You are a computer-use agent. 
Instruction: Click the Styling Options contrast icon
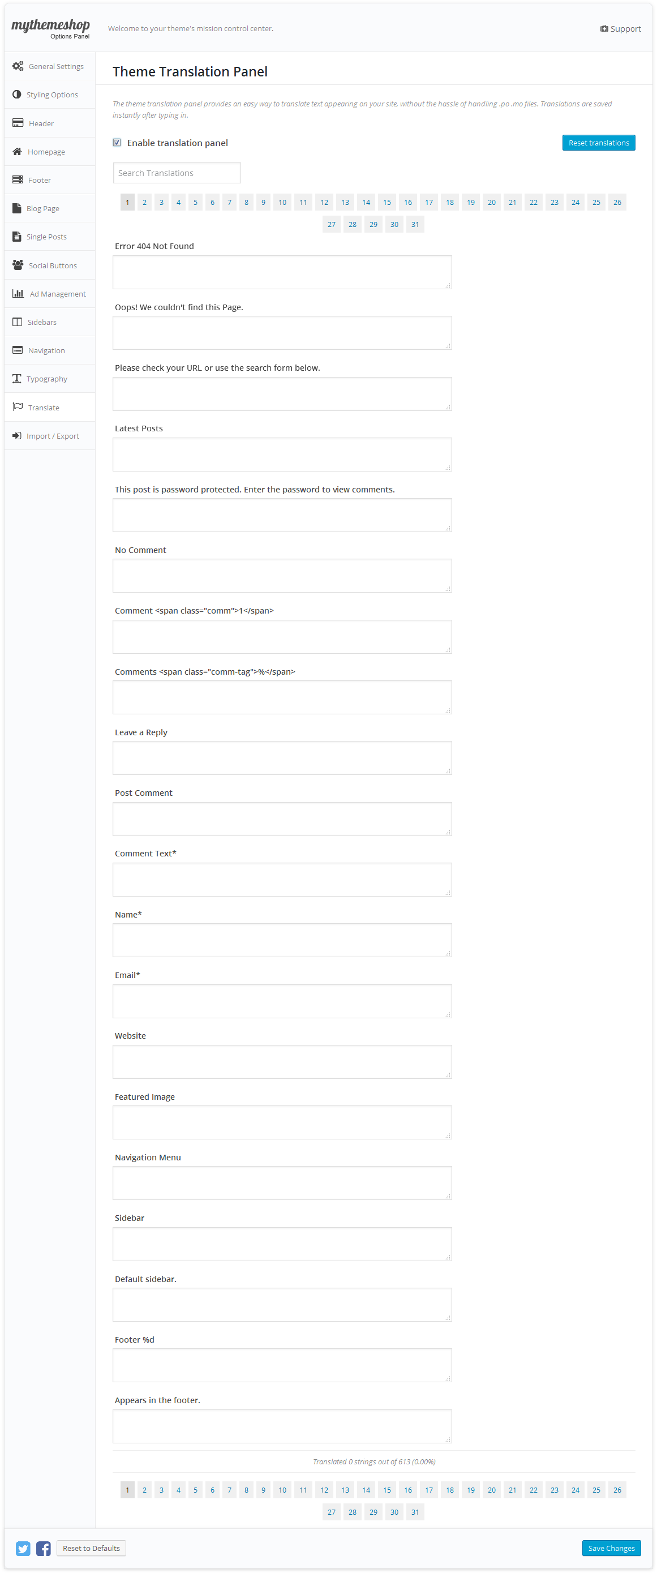click(x=16, y=95)
